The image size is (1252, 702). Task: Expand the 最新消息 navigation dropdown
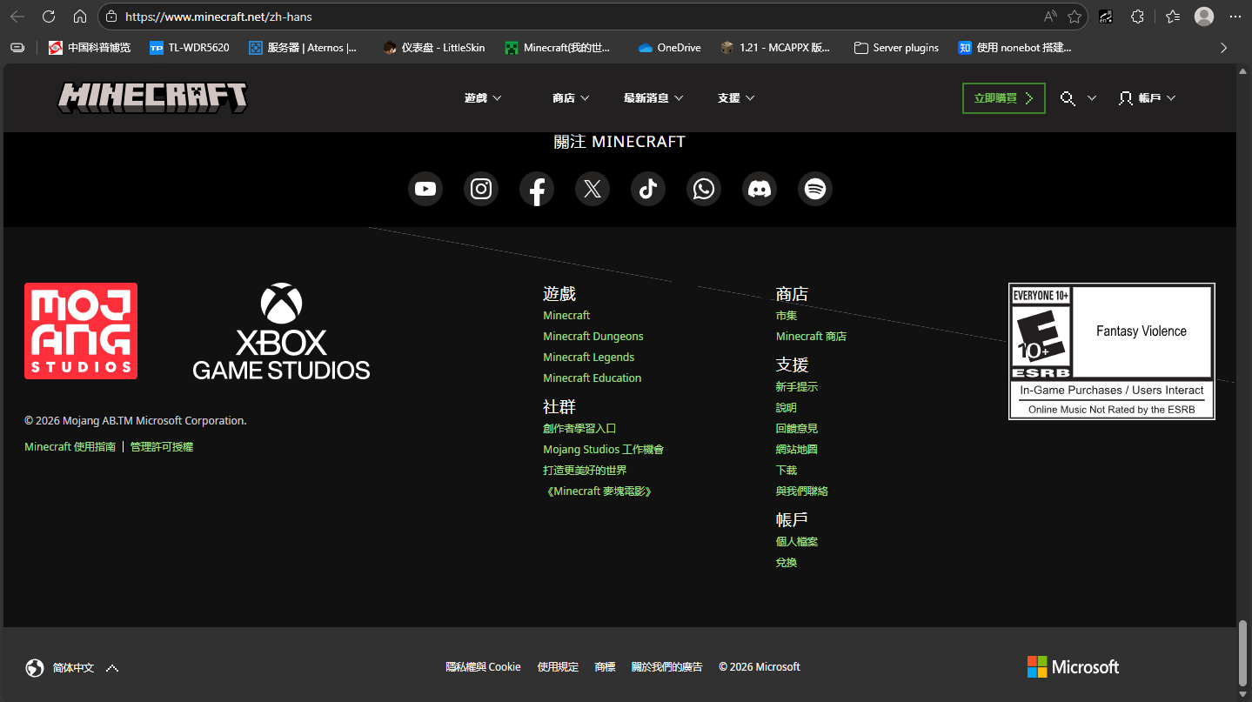click(x=653, y=98)
